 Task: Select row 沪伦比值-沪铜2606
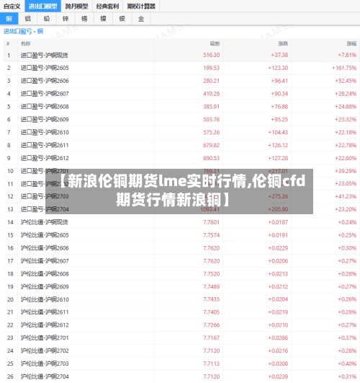[181, 248]
